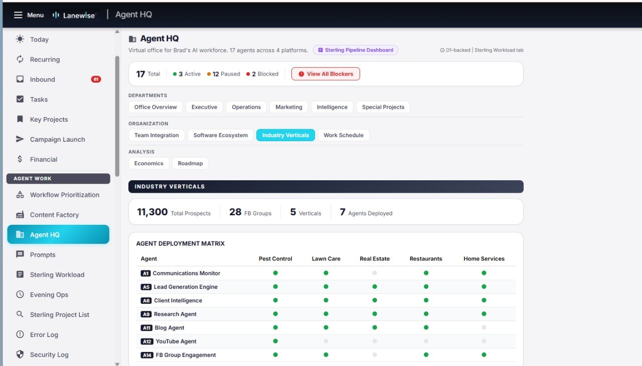
Task: Click the D1-backed clock icon
Action: tap(442, 50)
